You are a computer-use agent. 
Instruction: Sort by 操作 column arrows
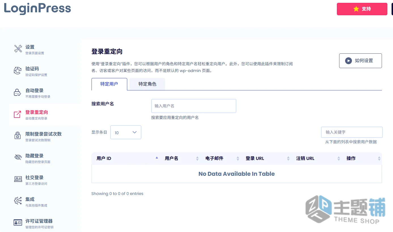click(379, 159)
